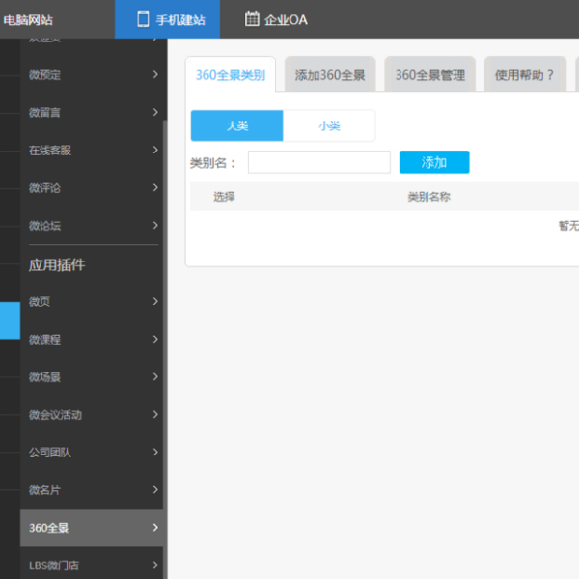
Task: Expand the 在线客服 chevron arrow
Action: tap(155, 151)
